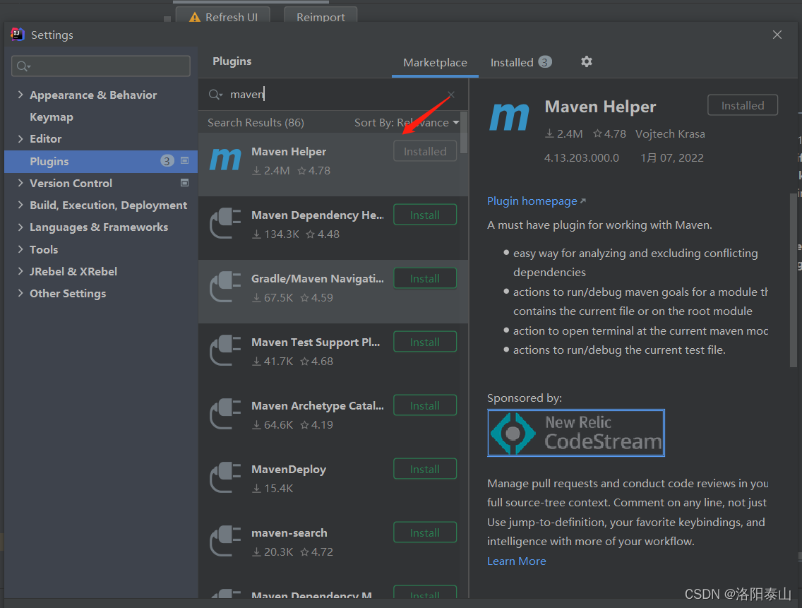The height and width of the screenshot is (608, 802).
Task: Click the plugin list vertical scrollbar
Action: click(463, 133)
